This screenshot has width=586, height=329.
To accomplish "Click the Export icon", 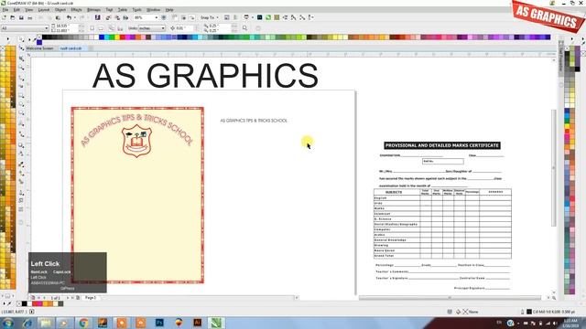I will click(x=117, y=17).
